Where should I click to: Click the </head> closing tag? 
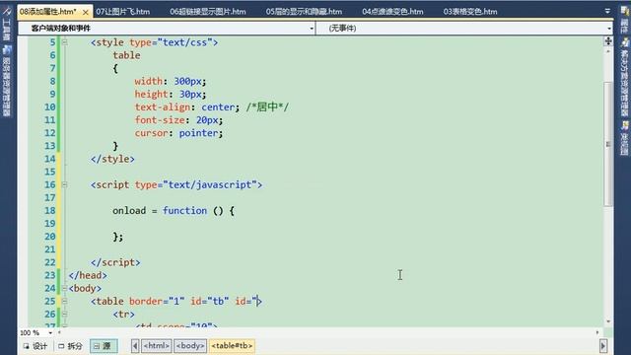click(88, 275)
